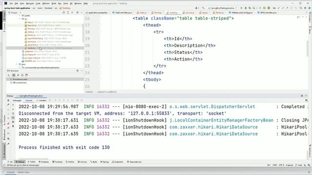
Task: Switch to WebSecurityConfig.java editor tab
Action: 242,13
